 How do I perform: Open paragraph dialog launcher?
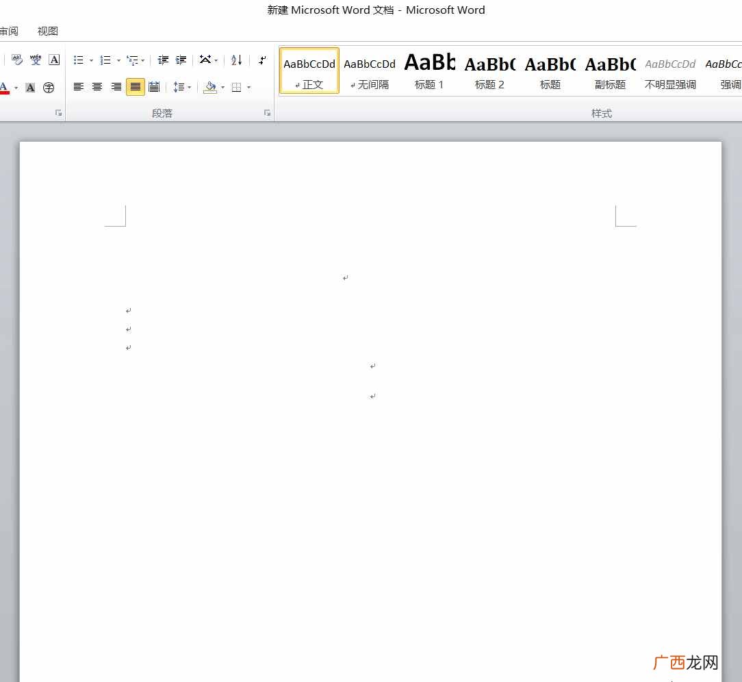pyautogui.click(x=268, y=113)
